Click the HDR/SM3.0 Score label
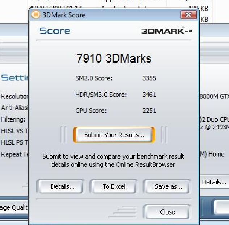Viewport: 229px width, 225px height. (101, 94)
